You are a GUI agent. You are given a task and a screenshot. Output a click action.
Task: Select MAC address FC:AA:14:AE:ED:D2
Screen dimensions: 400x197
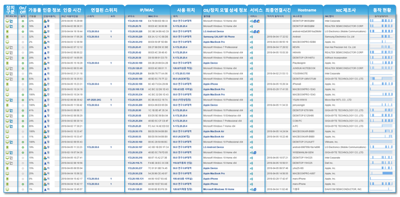pos(158,126)
